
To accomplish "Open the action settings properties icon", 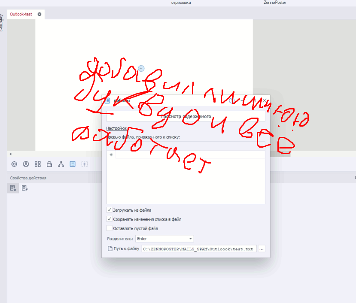I will tap(13, 188).
